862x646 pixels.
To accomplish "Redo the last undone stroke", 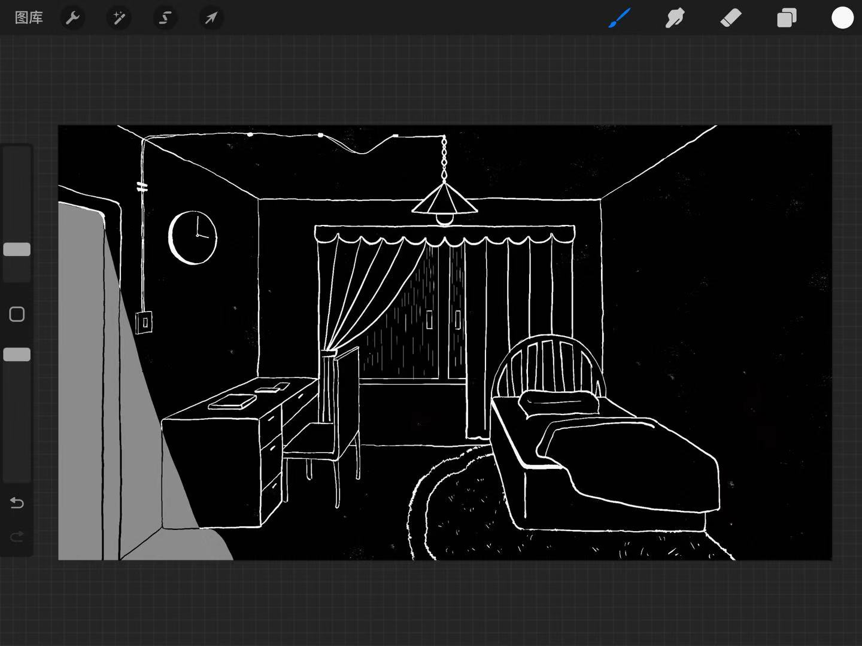I will (17, 537).
